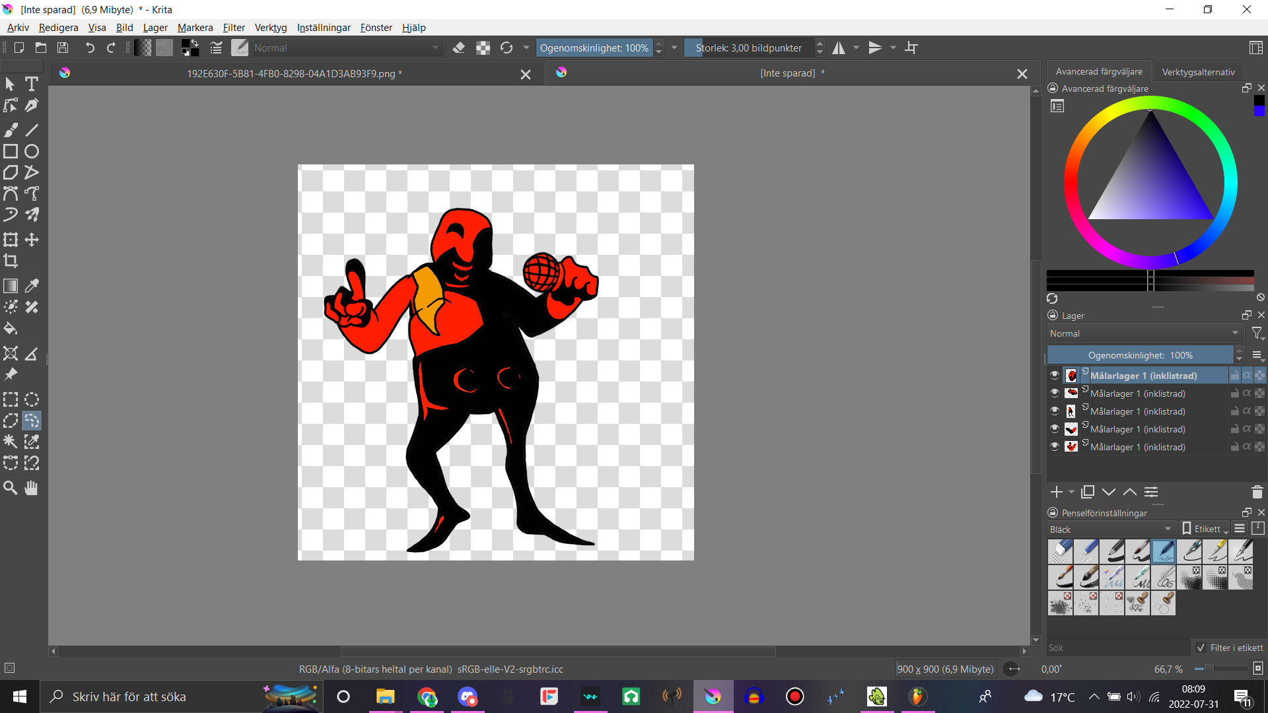Uncheck the Filter i etikett checkbox
This screenshot has height=713, width=1268.
[x=1201, y=648]
